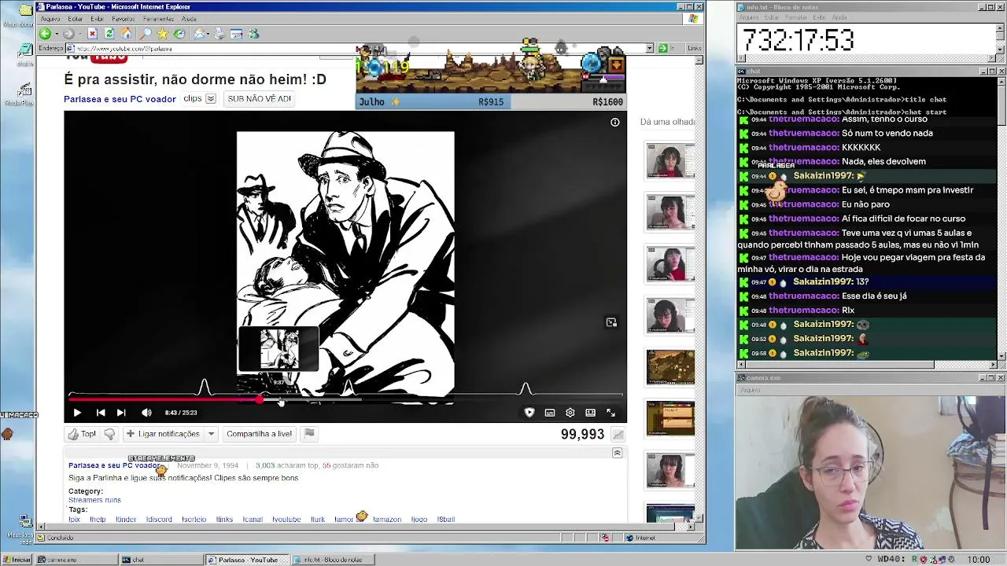1007x566 pixels.
Task: Click Compartilha a live! button
Action: (259, 434)
